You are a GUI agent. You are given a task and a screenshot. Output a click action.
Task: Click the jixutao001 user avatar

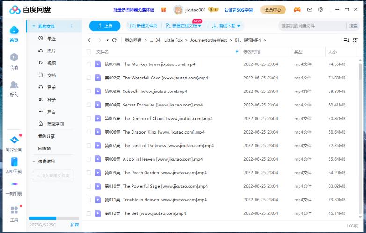[178, 9]
